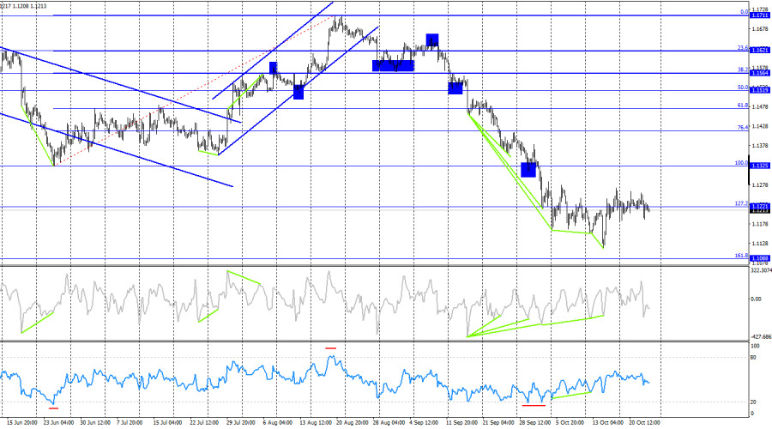Click the 28 Sep 12:00 time label
Viewport: 772px width, 429px height.
[x=534, y=423]
